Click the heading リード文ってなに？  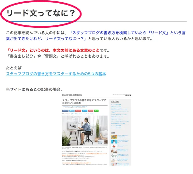coord(41,13)
